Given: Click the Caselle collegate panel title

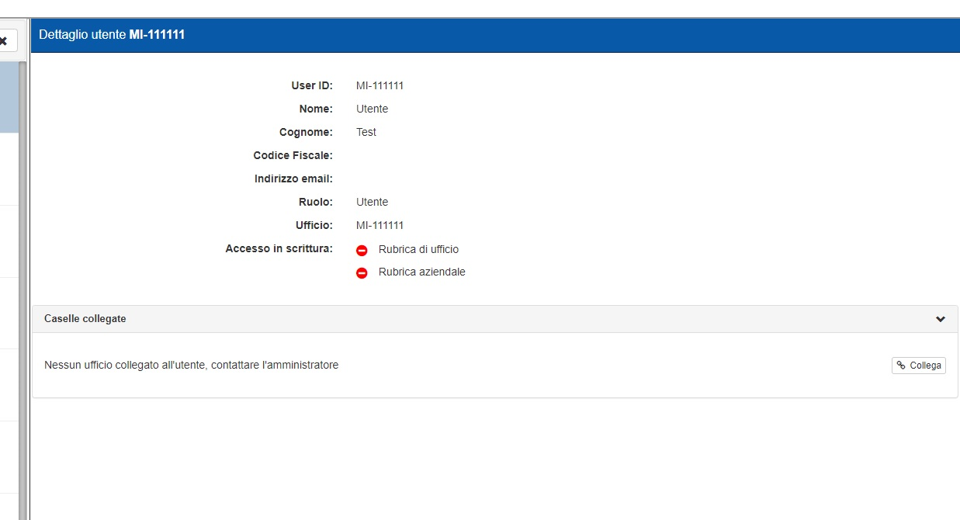Looking at the screenshot, I should 85,319.
